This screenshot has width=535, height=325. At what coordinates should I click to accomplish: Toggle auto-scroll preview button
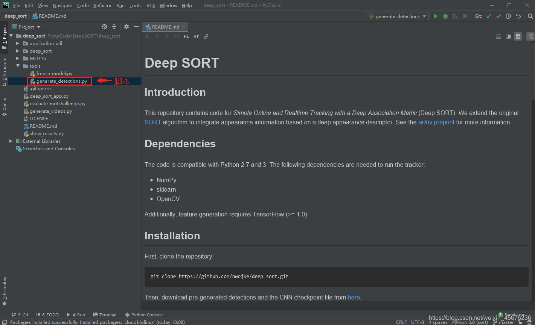pyautogui.click(x=530, y=36)
